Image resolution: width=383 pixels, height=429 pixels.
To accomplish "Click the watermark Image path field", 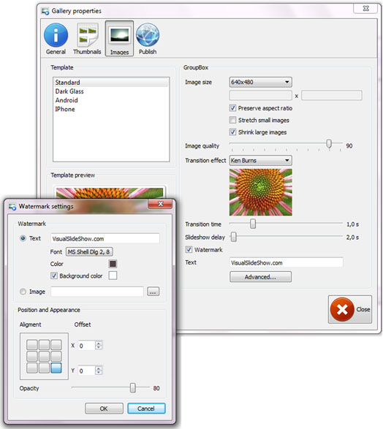I will pos(97,292).
